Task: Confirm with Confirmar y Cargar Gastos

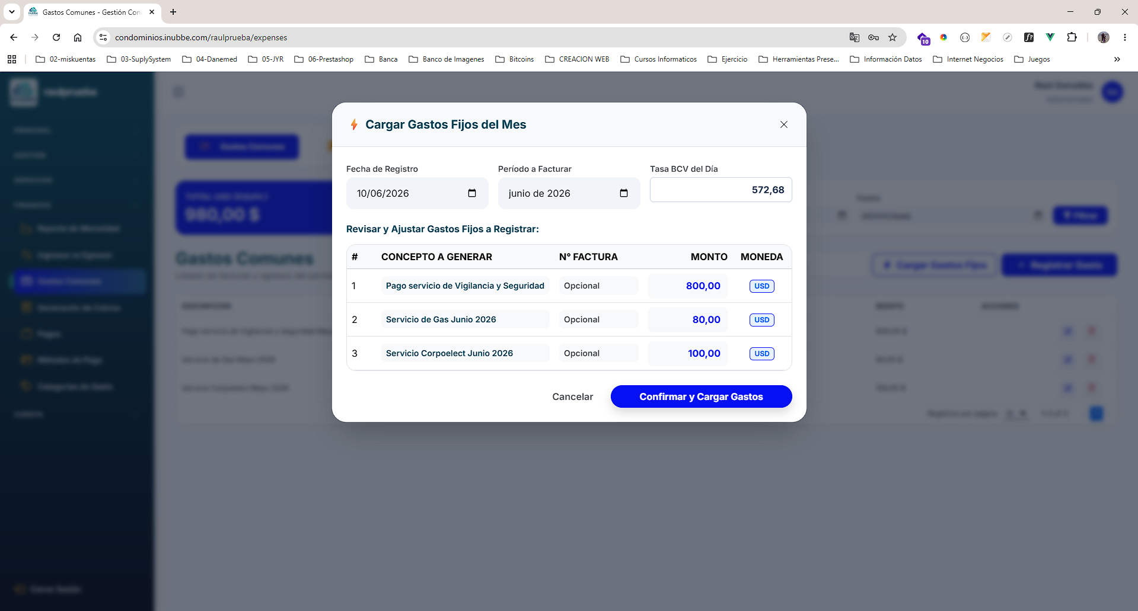Action: [701, 396]
